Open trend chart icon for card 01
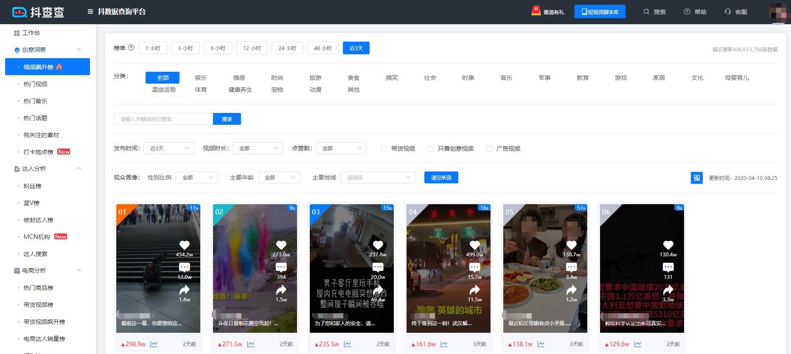The image size is (791, 354). pos(154,344)
